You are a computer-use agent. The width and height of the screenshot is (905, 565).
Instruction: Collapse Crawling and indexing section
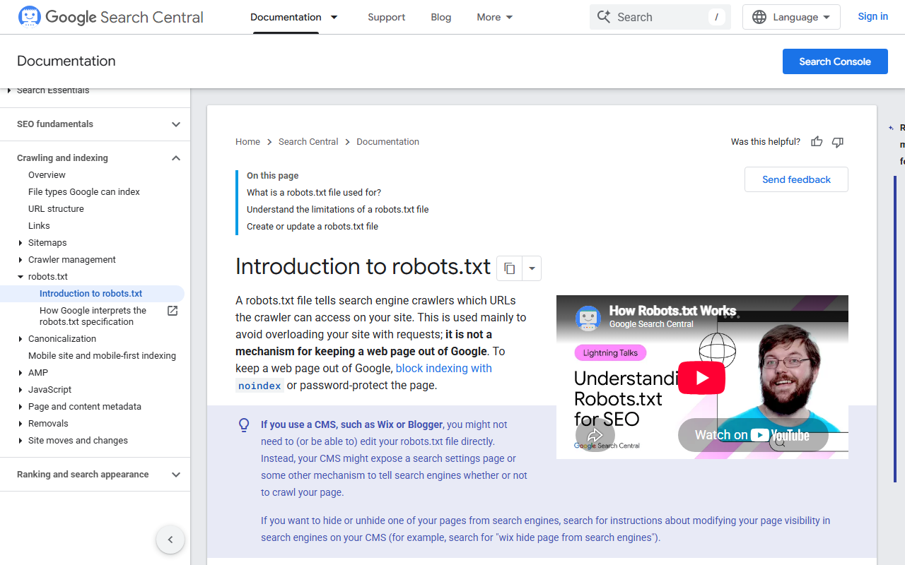(x=176, y=158)
